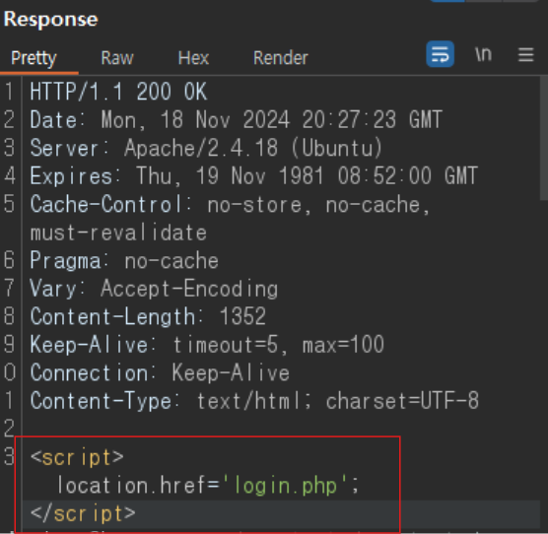Open the Hex tab
Viewport: 548px width, 534px height.
point(193,57)
